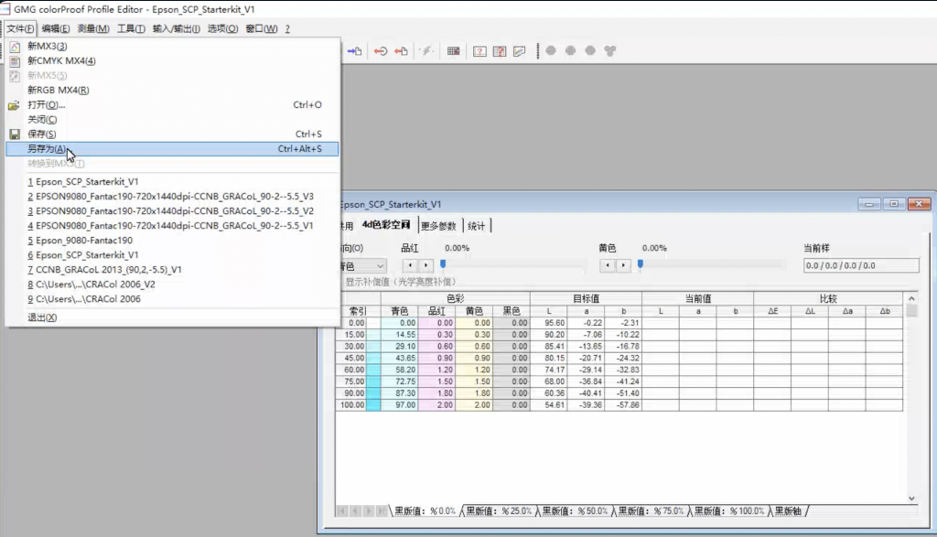This screenshot has height=537, width=937.
Task: Click the icon beside 新MX3(3)
Action: [x=15, y=46]
